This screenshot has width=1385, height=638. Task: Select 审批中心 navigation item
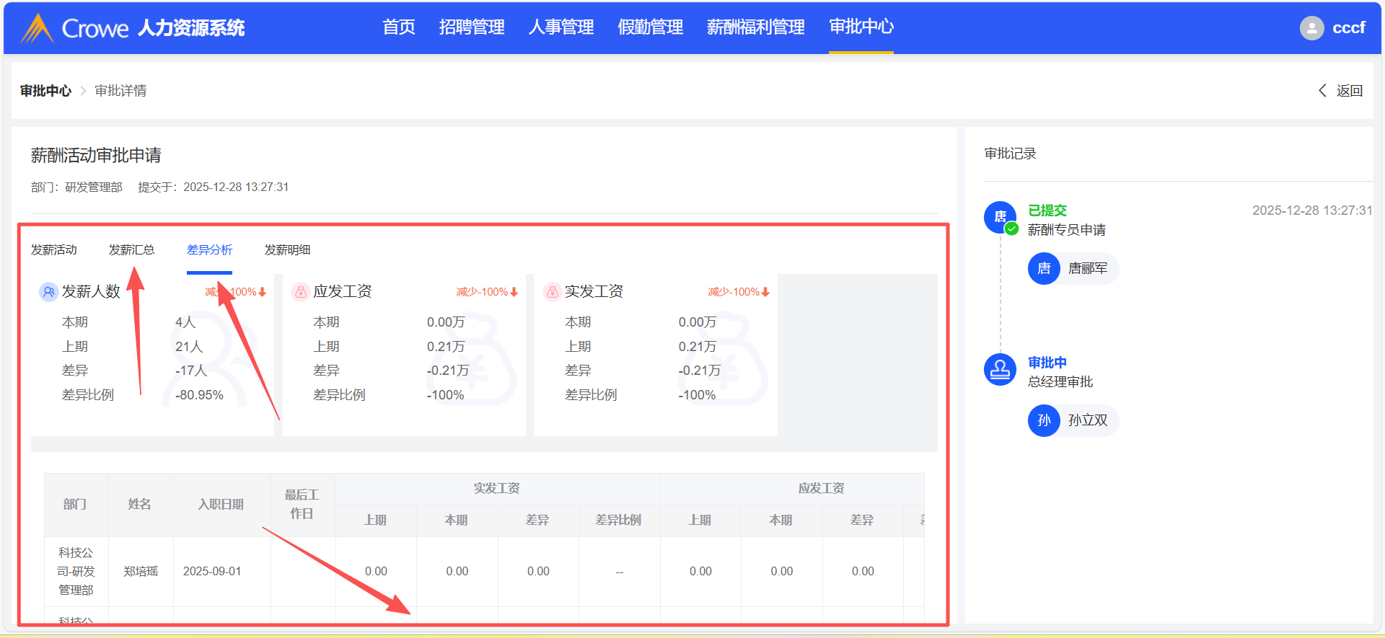(861, 27)
